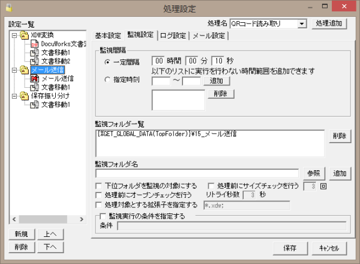Select DocuWorks文書 tree item
The width and height of the screenshot is (360, 264).
[x=64, y=44]
